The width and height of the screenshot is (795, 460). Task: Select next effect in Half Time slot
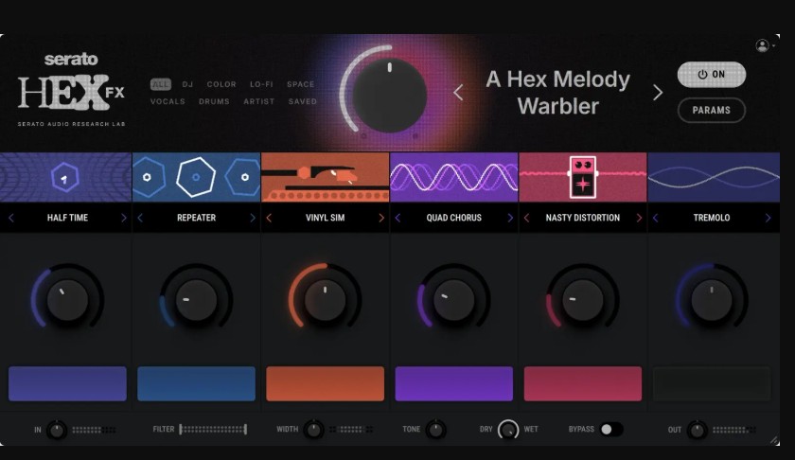click(124, 218)
